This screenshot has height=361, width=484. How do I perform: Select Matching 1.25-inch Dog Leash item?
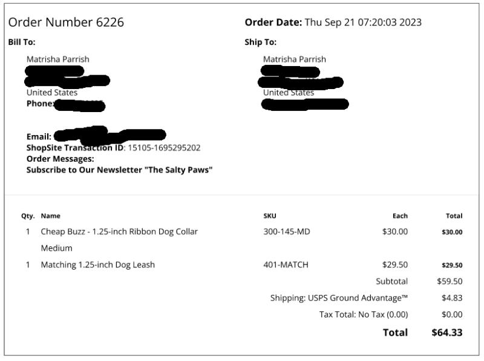coord(98,265)
